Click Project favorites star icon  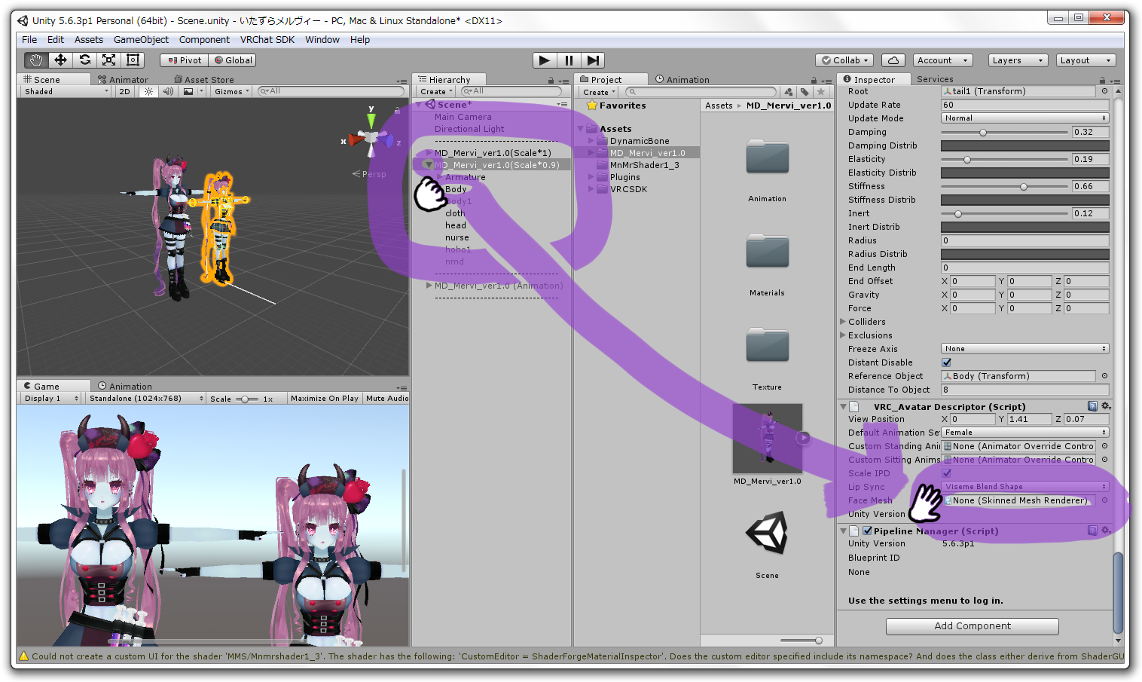[x=821, y=92]
